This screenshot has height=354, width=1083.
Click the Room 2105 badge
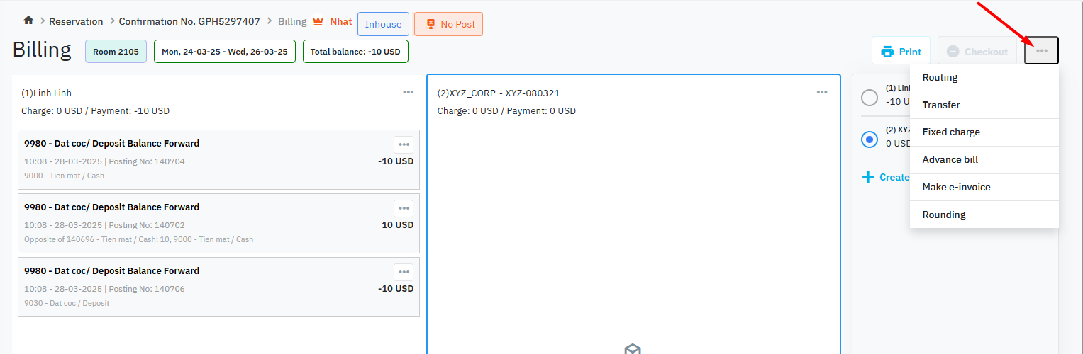point(116,52)
